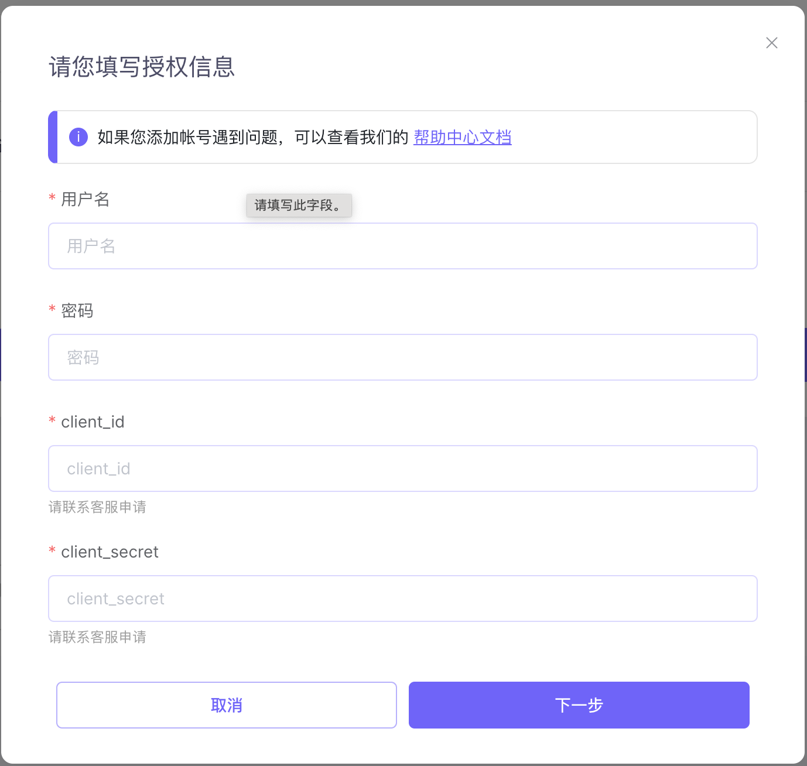Screen dimensions: 807x766
Task: Click the 请填写此字段 validation tooltip
Action: (299, 206)
